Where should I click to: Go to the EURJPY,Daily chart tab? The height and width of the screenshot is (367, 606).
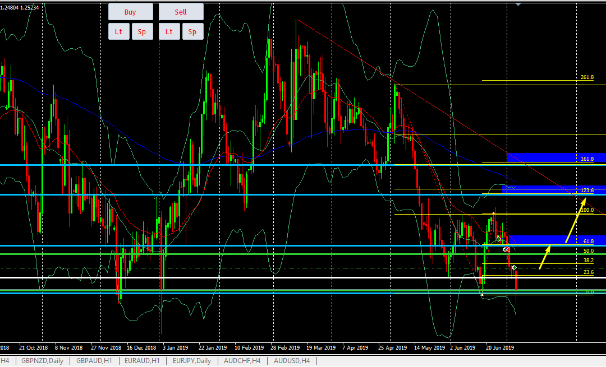(x=192, y=361)
